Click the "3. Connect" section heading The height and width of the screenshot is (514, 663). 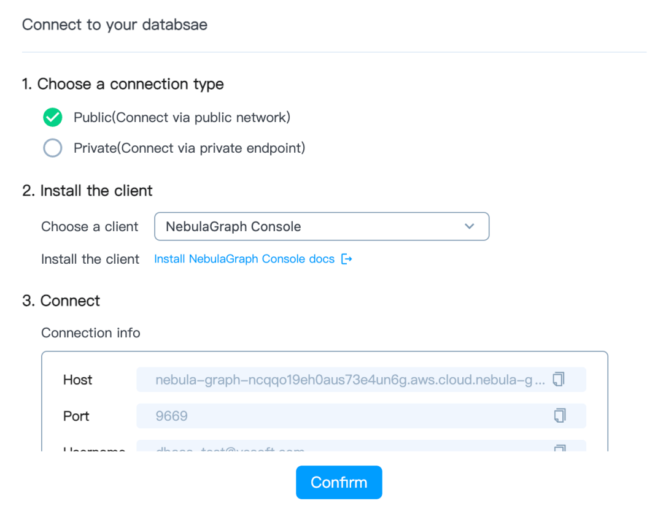click(x=61, y=301)
